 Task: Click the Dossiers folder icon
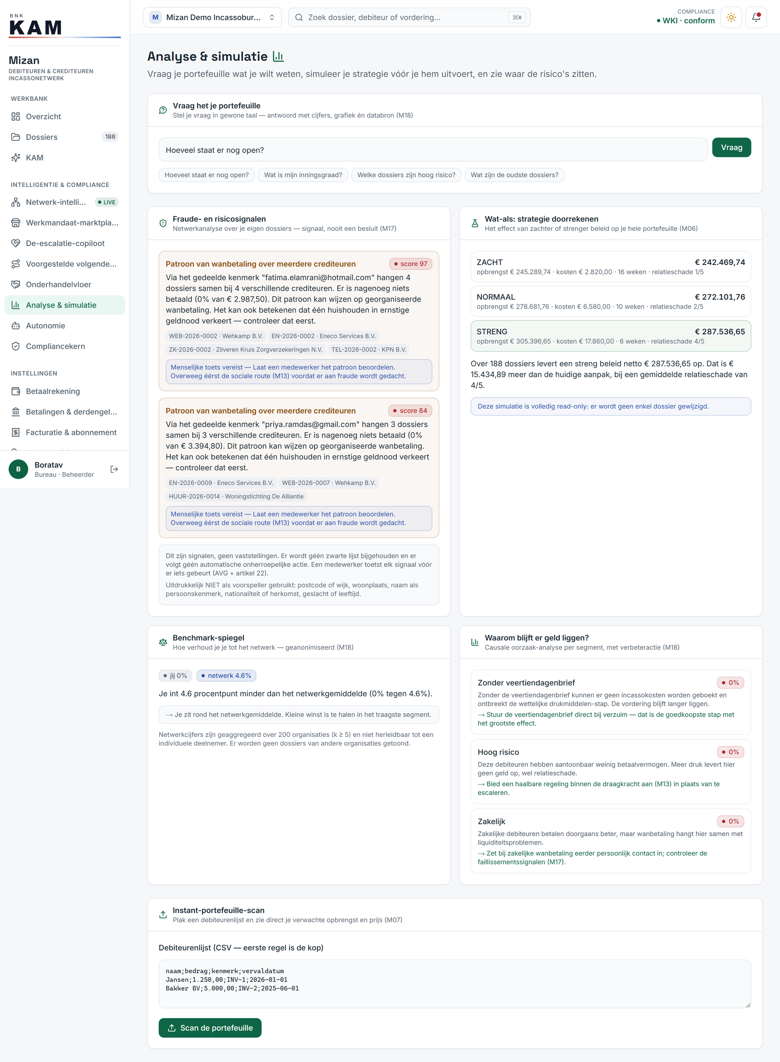[x=15, y=137]
